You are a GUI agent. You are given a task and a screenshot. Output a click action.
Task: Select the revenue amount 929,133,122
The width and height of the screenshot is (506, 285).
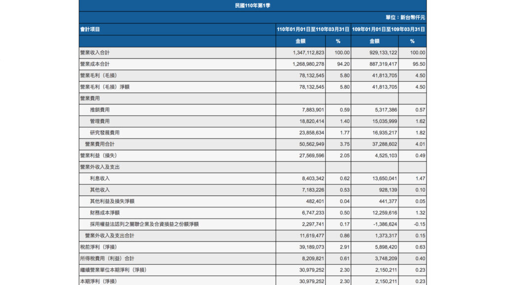(383, 52)
